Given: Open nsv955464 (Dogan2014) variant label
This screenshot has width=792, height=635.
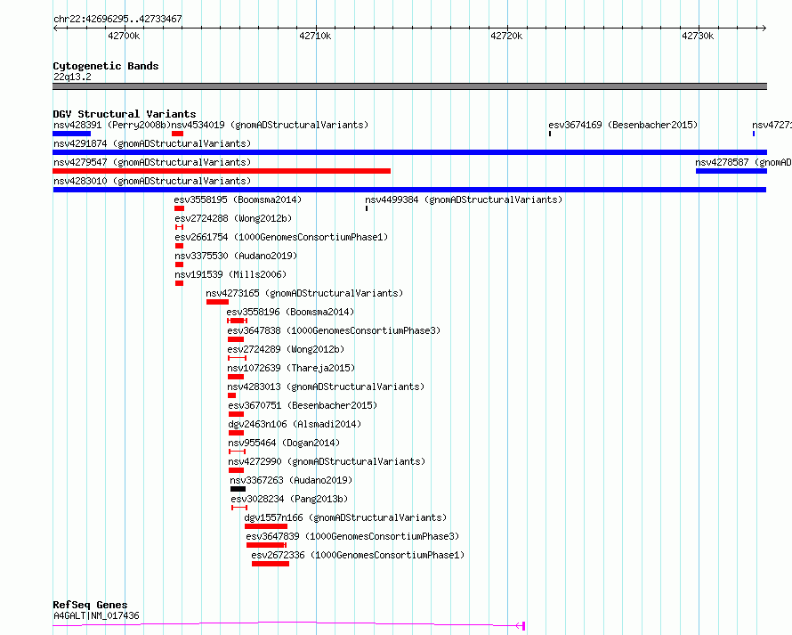Looking at the screenshot, I should coord(284,443).
